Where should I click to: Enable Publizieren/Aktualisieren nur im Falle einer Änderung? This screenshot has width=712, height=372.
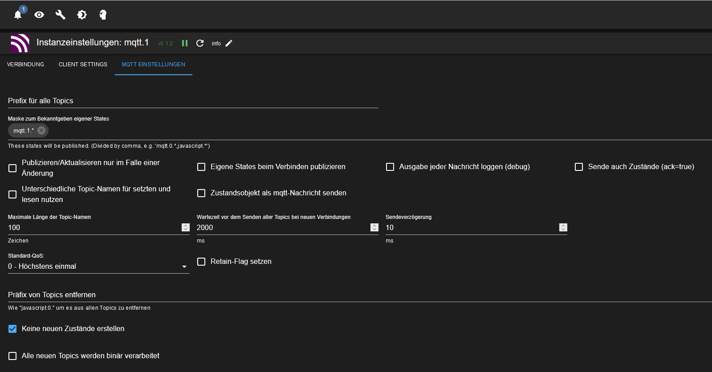(12, 168)
